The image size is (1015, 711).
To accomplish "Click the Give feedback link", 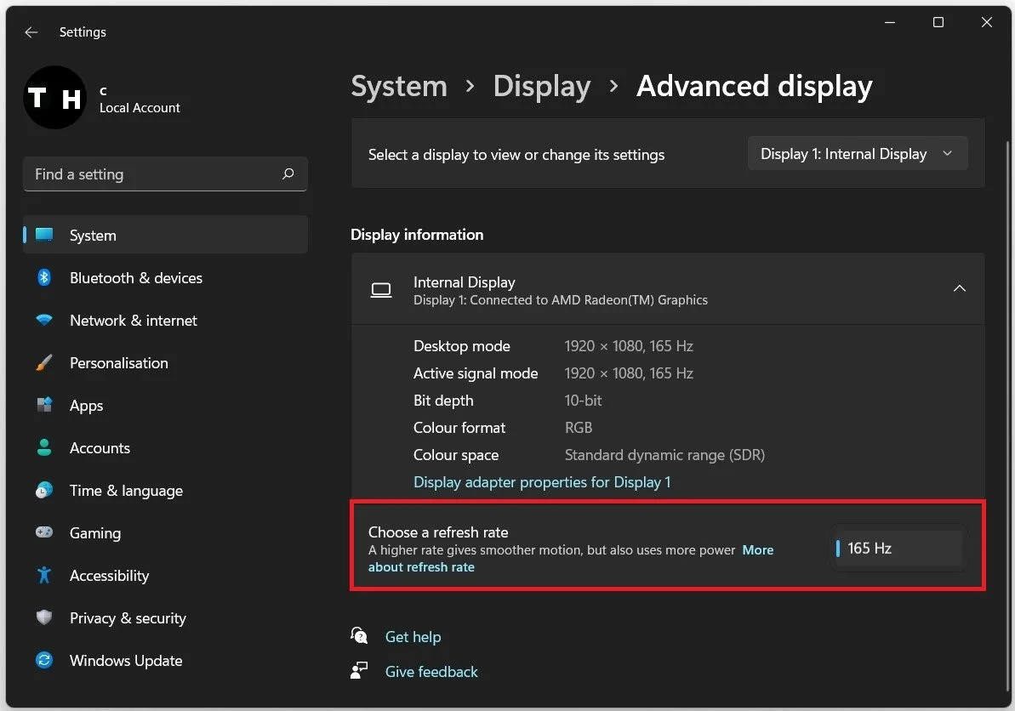I will (431, 672).
